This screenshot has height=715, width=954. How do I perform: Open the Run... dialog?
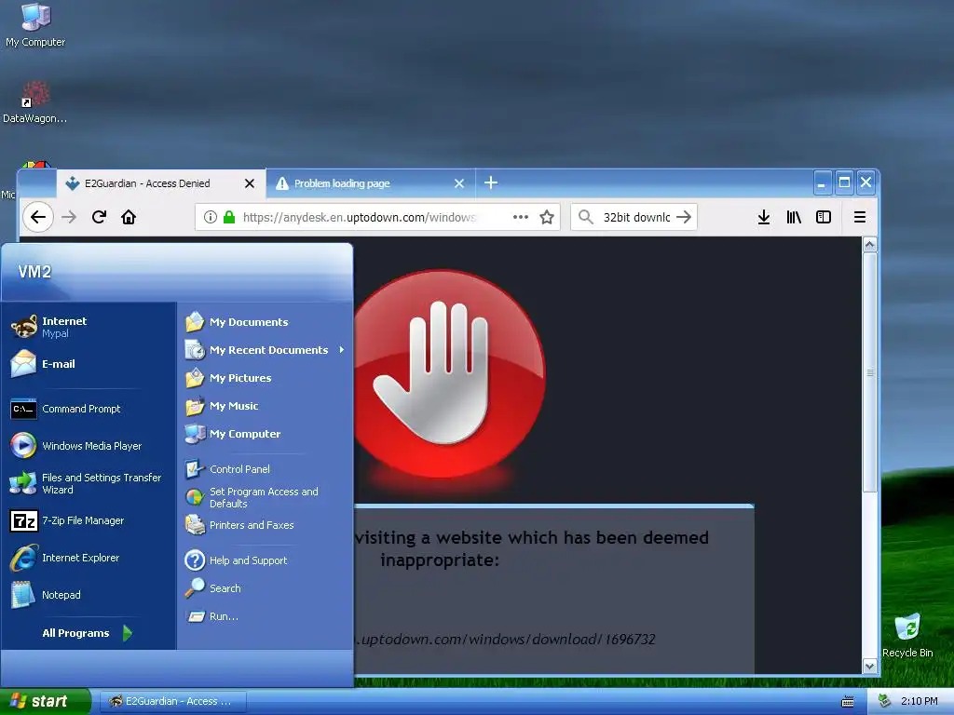266,616
